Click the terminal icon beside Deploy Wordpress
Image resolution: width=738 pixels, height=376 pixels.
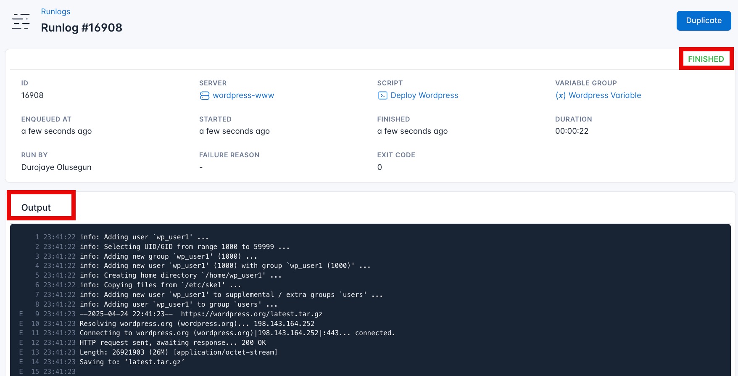pyautogui.click(x=382, y=96)
